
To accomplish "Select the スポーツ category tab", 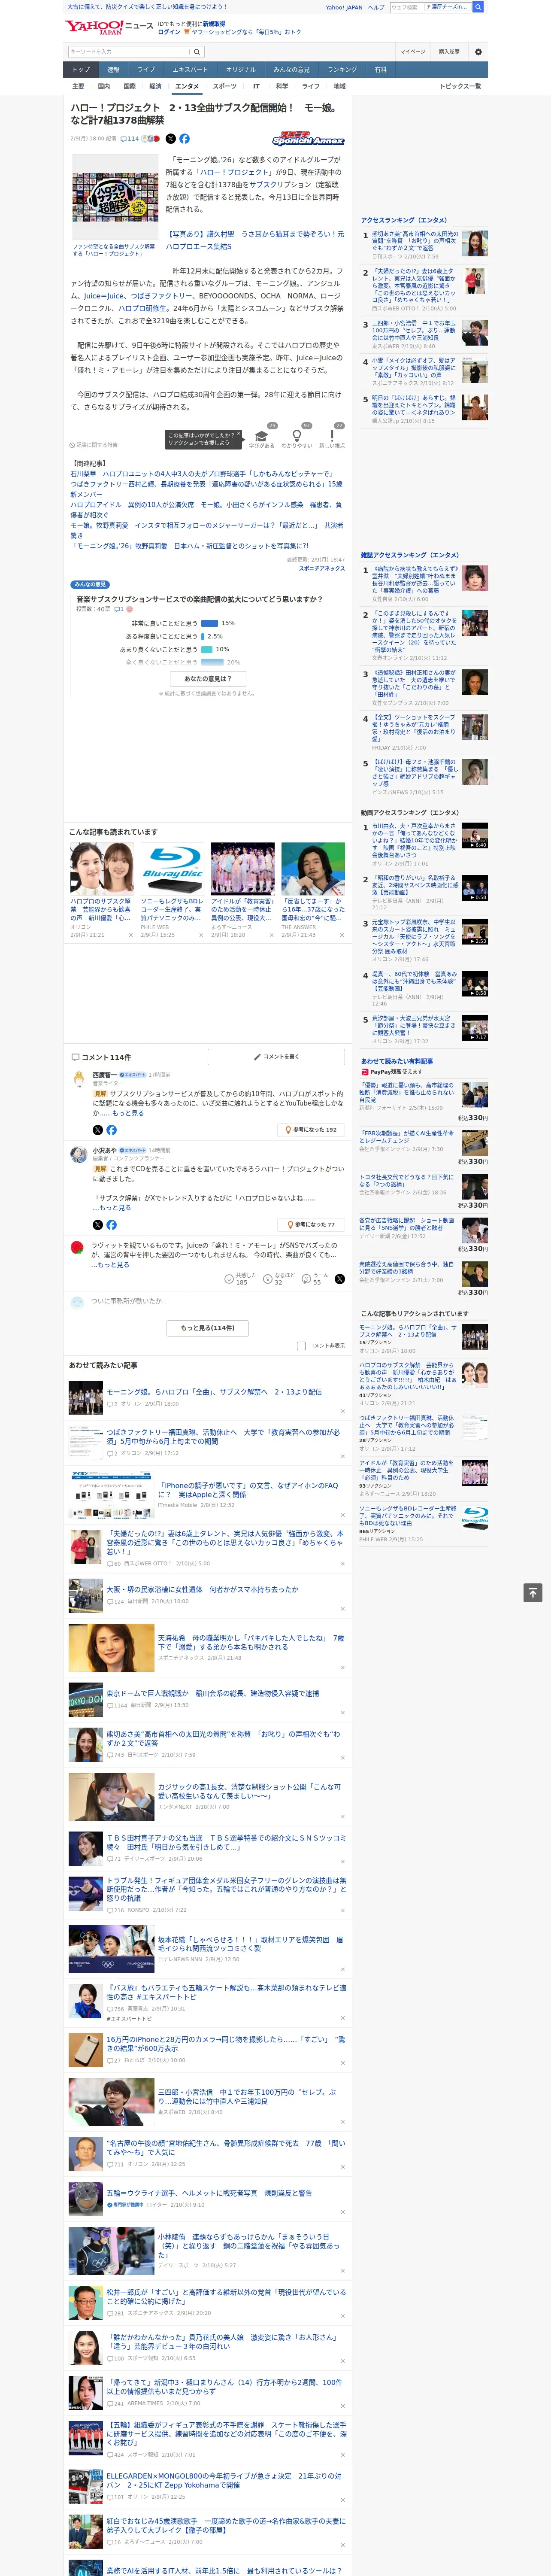I will 224,86.
